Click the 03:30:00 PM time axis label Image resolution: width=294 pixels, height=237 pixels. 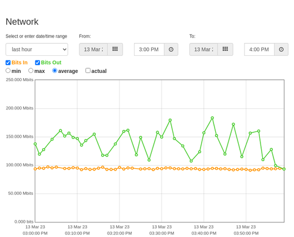click(162, 233)
